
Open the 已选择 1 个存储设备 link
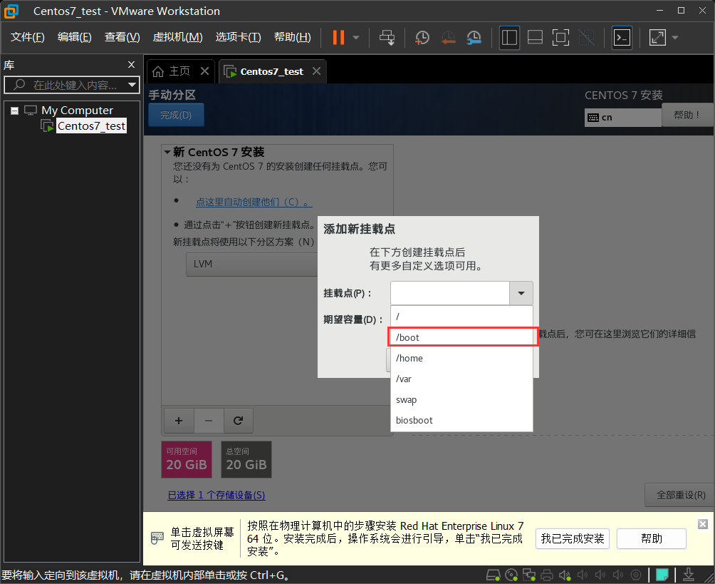[x=216, y=495]
